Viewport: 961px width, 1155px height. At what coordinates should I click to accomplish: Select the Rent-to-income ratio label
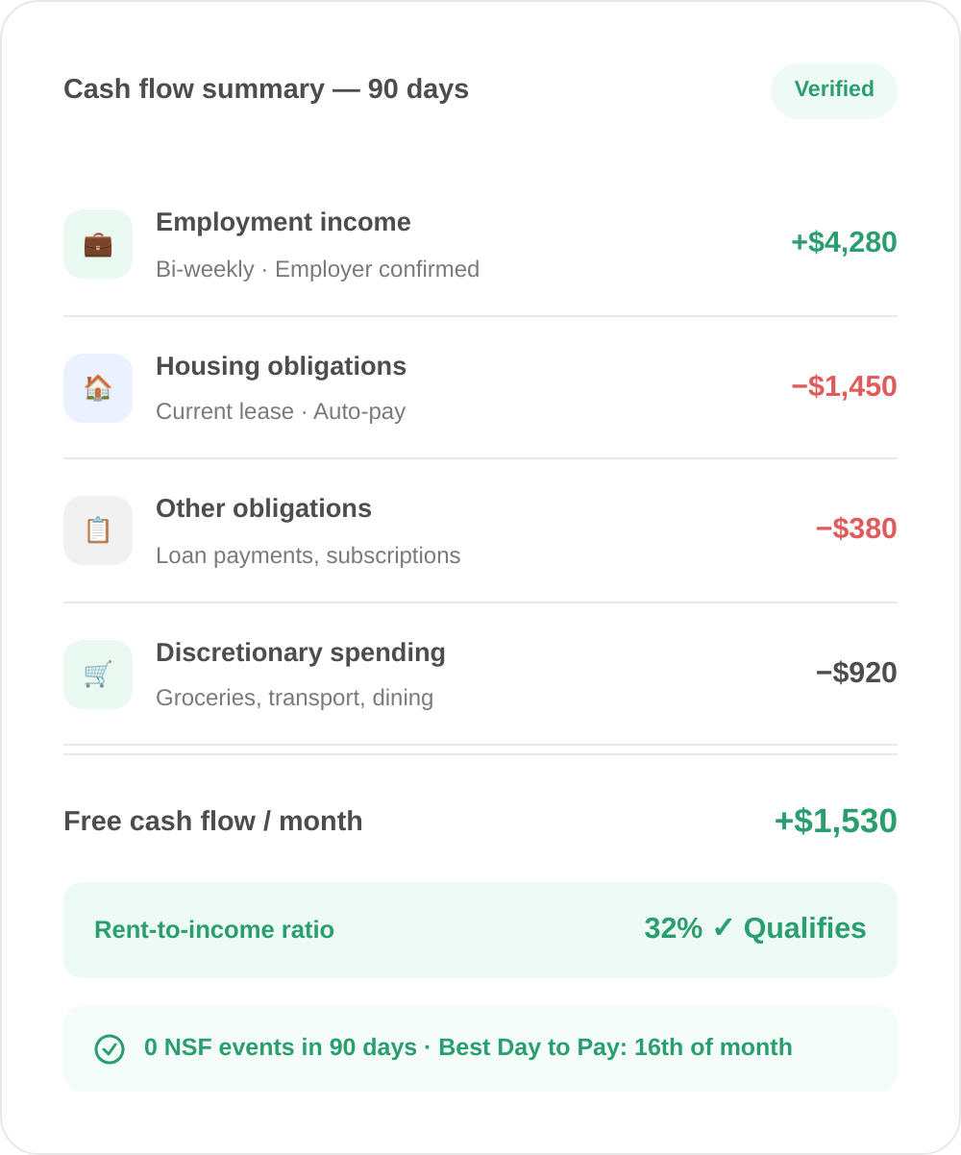pyautogui.click(x=214, y=930)
